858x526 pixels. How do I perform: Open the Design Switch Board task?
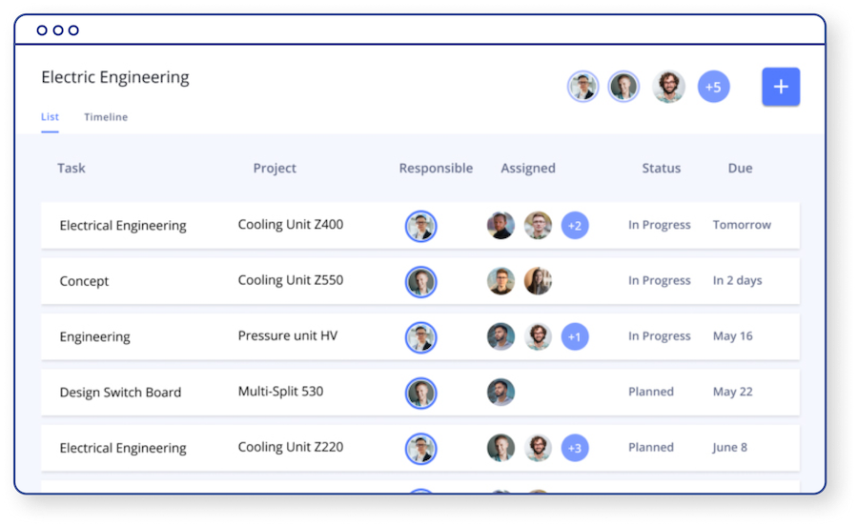pyautogui.click(x=120, y=393)
